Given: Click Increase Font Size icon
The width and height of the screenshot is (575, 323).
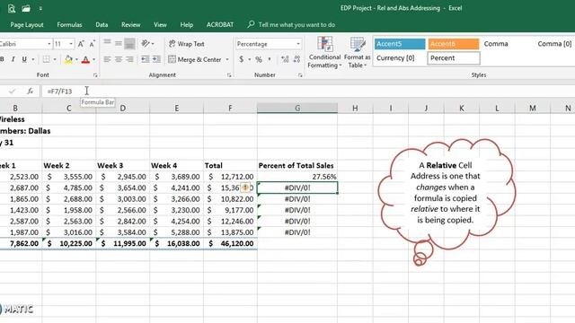Looking at the screenshot, I should pos(81,44).
